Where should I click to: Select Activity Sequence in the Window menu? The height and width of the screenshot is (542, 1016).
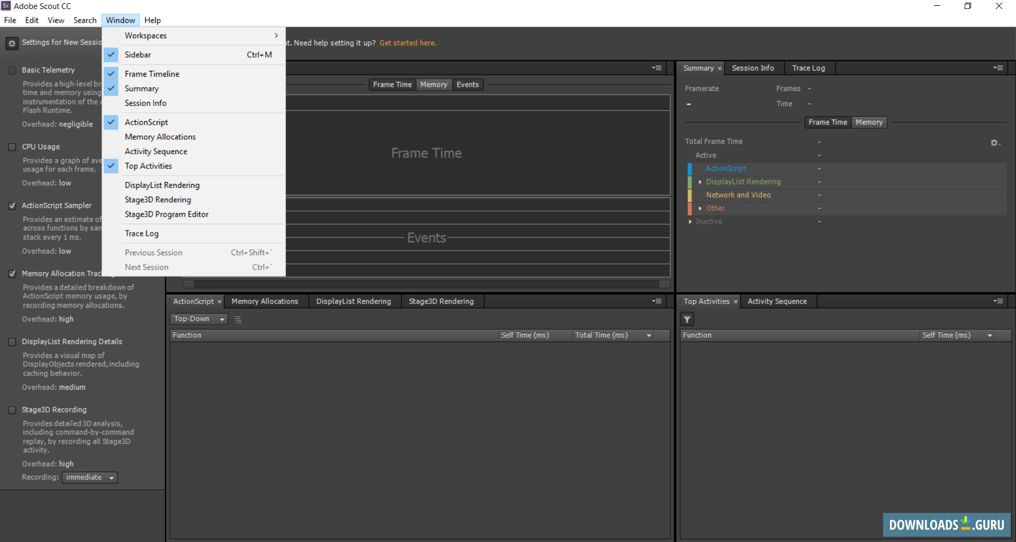194,151
